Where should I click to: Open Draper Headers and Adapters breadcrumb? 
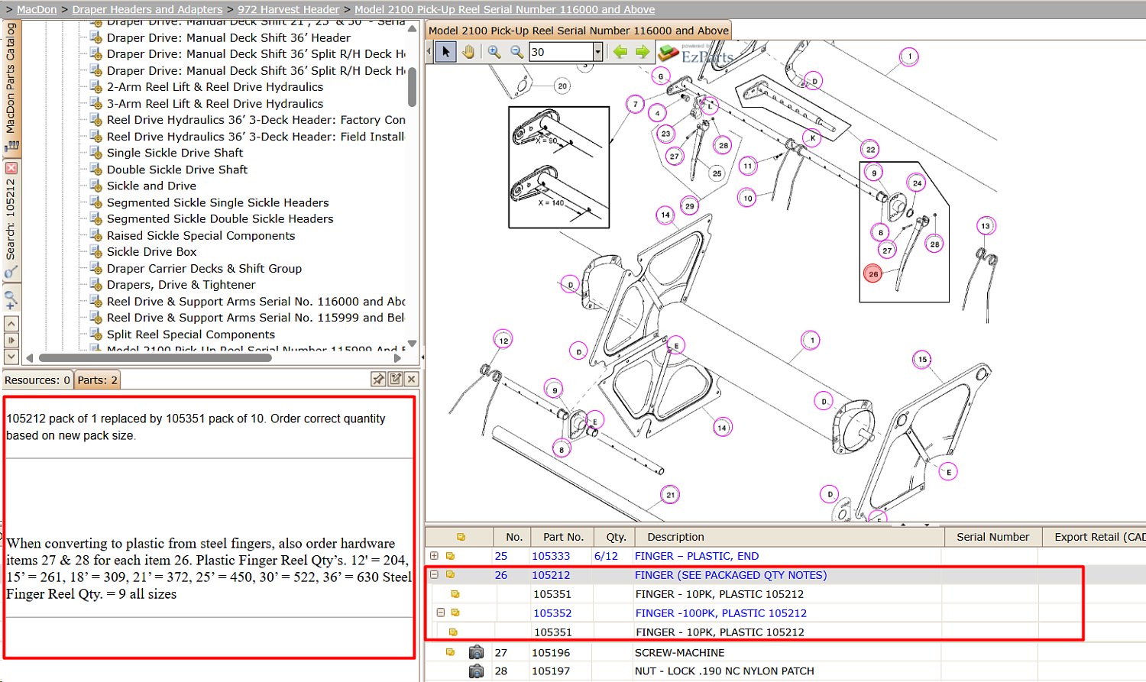[x=147, y=9]
